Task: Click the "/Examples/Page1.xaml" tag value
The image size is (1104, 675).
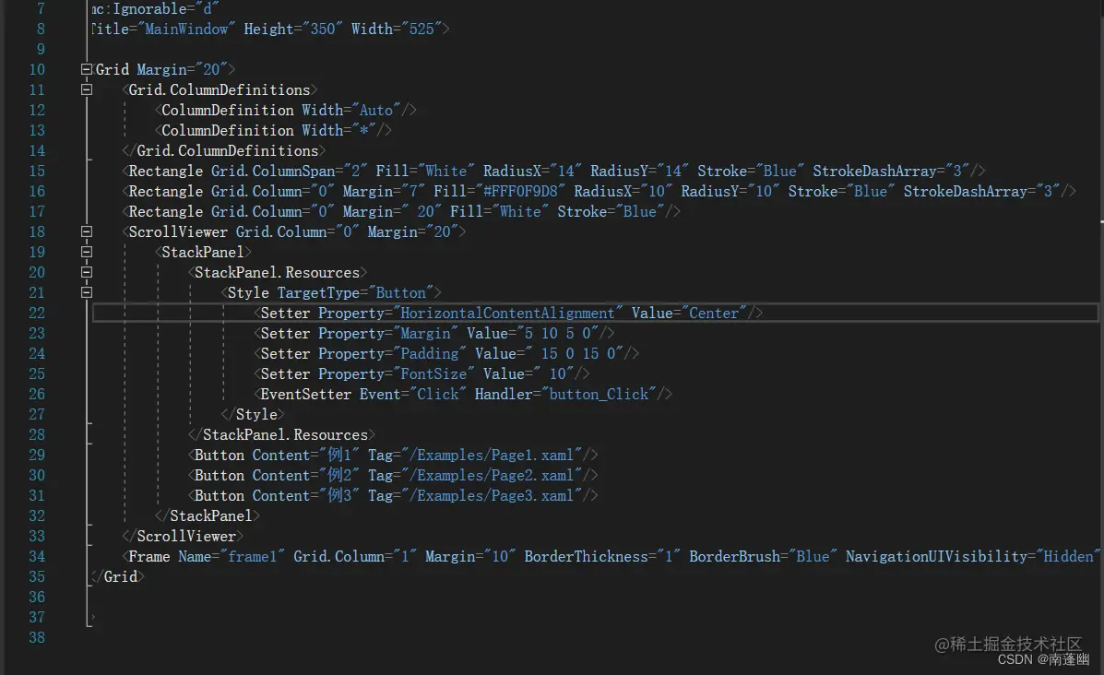Action: 492,456
